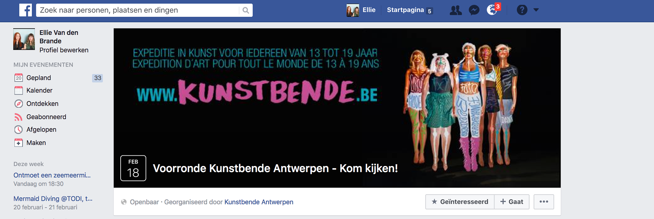Click Startpagina in top bar

[x=405, y=10]
